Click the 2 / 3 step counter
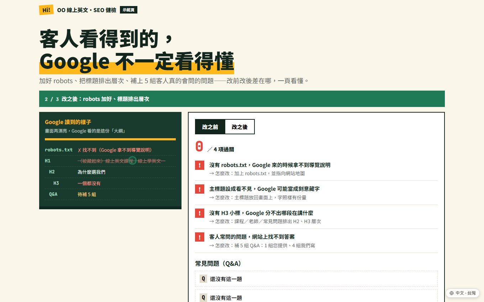Viewport: 484px width, 302px height. click(52, 99)
